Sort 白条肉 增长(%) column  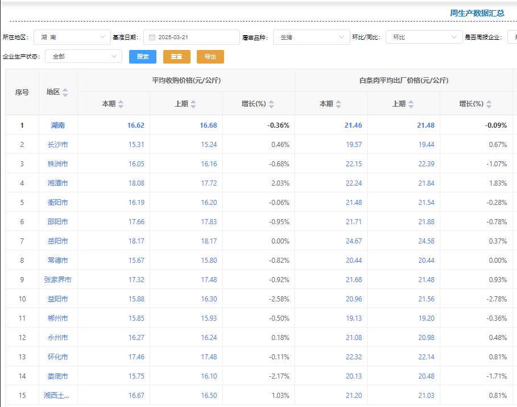click(489, 104)
